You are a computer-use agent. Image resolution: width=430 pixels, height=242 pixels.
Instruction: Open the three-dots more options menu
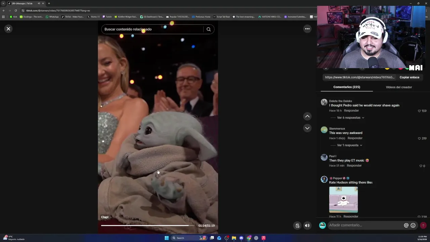tap(307, 29)
